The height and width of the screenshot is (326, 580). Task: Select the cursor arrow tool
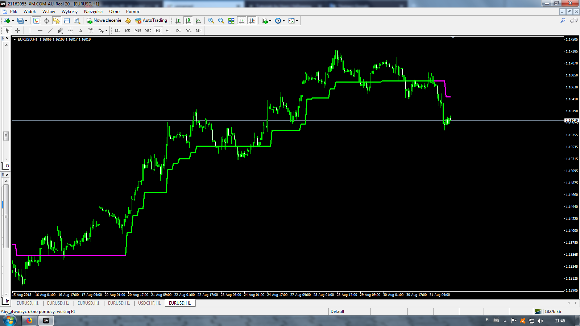[x=7, y=30]
